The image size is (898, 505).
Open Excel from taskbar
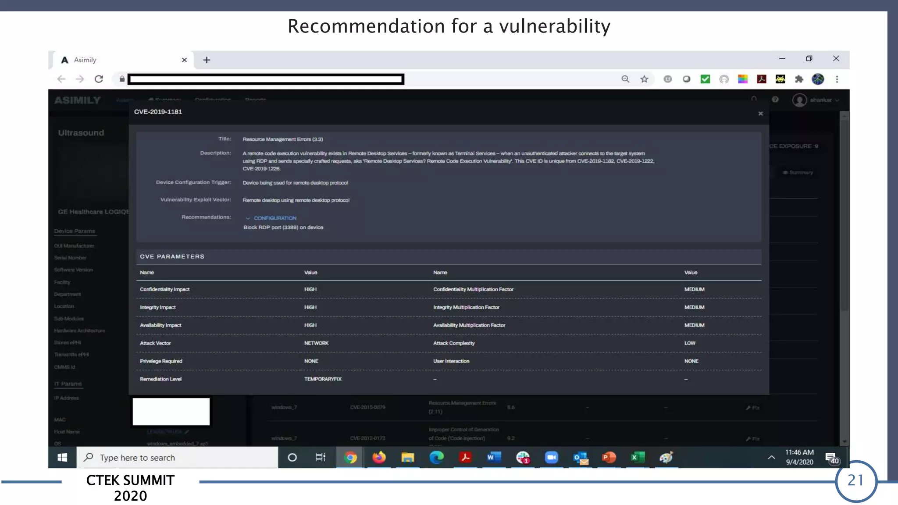click(x=638, y=458)
